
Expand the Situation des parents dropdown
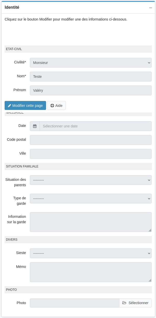[x=91, y=180]
